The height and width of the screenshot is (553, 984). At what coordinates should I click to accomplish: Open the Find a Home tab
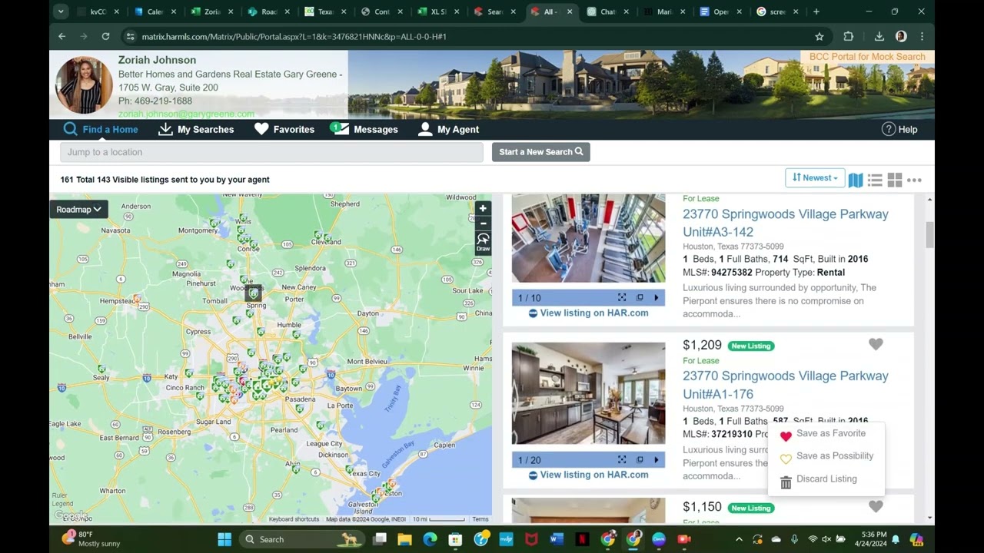[101, 129]
